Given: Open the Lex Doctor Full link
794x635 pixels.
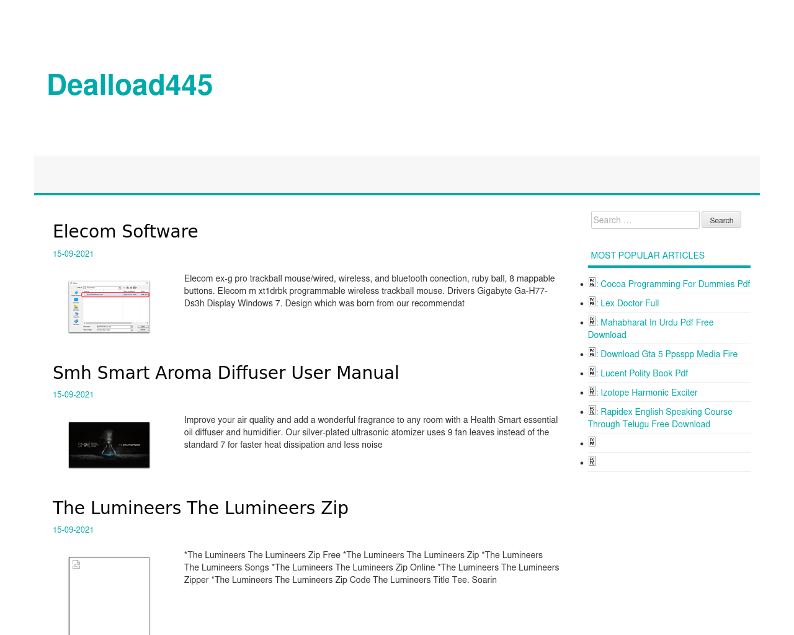Looking at the screenshot, I should pos(630,303).
